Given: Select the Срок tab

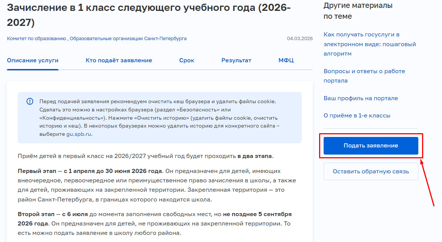Looking at the screenshot, I should pyautogui.click(x=186, y=60).
